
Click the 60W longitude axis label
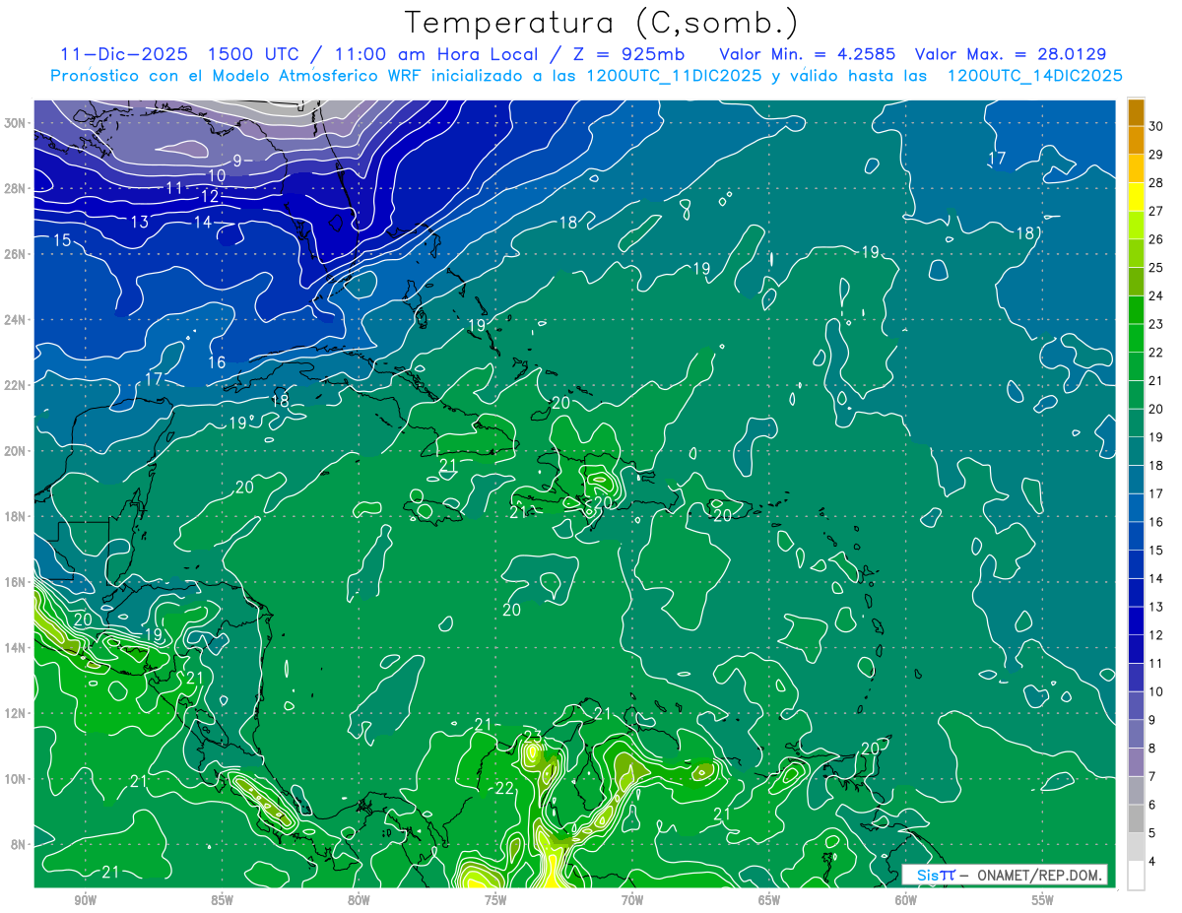(x=906, y=900)
